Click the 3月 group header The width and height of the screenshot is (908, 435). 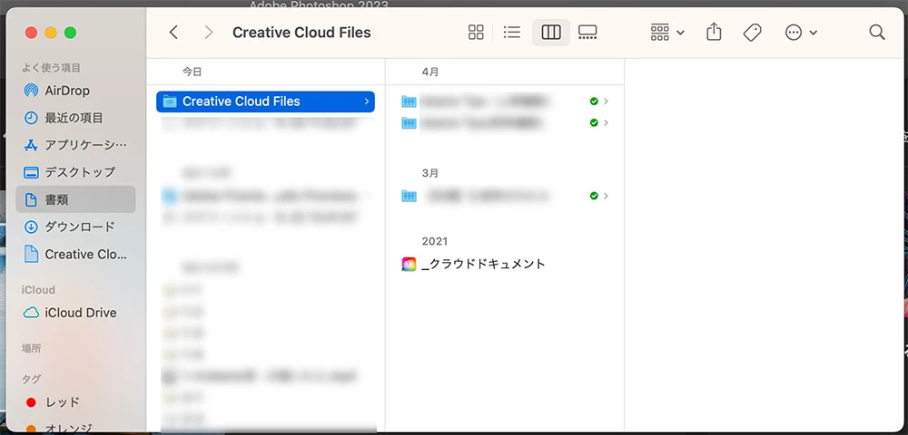(x=430, y=173)
